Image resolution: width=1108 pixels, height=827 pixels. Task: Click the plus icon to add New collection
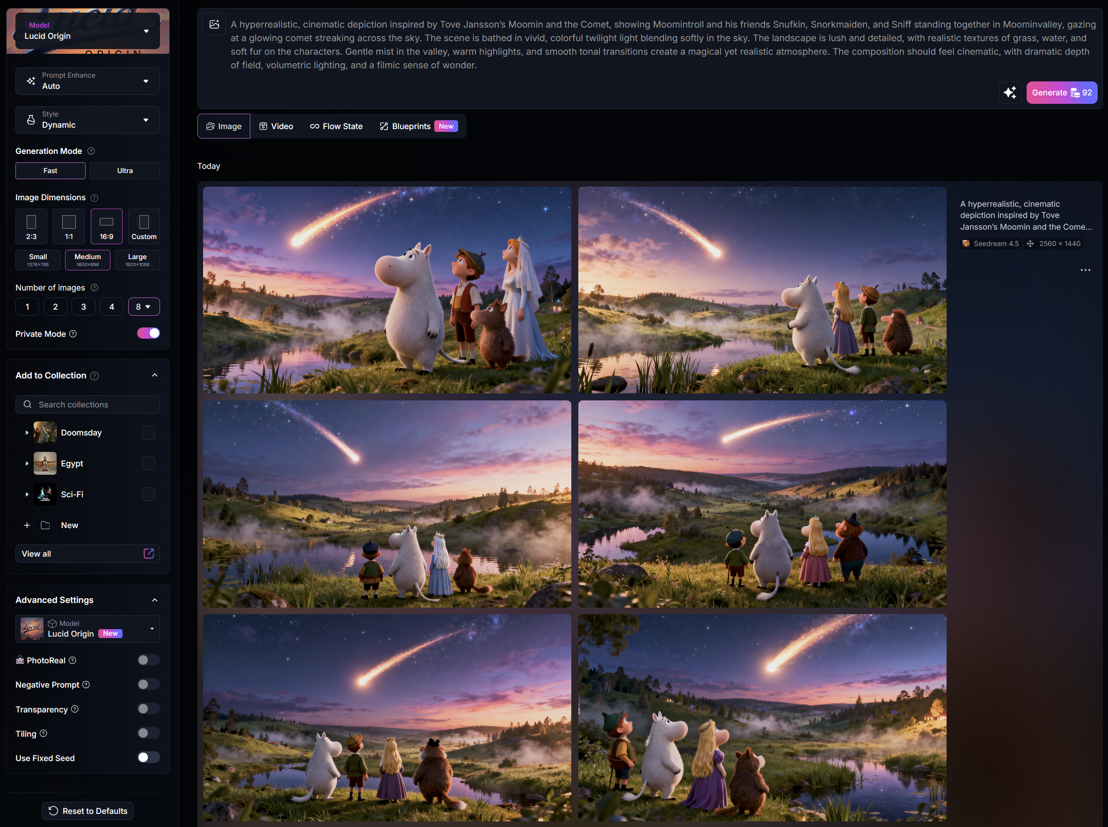27,525
